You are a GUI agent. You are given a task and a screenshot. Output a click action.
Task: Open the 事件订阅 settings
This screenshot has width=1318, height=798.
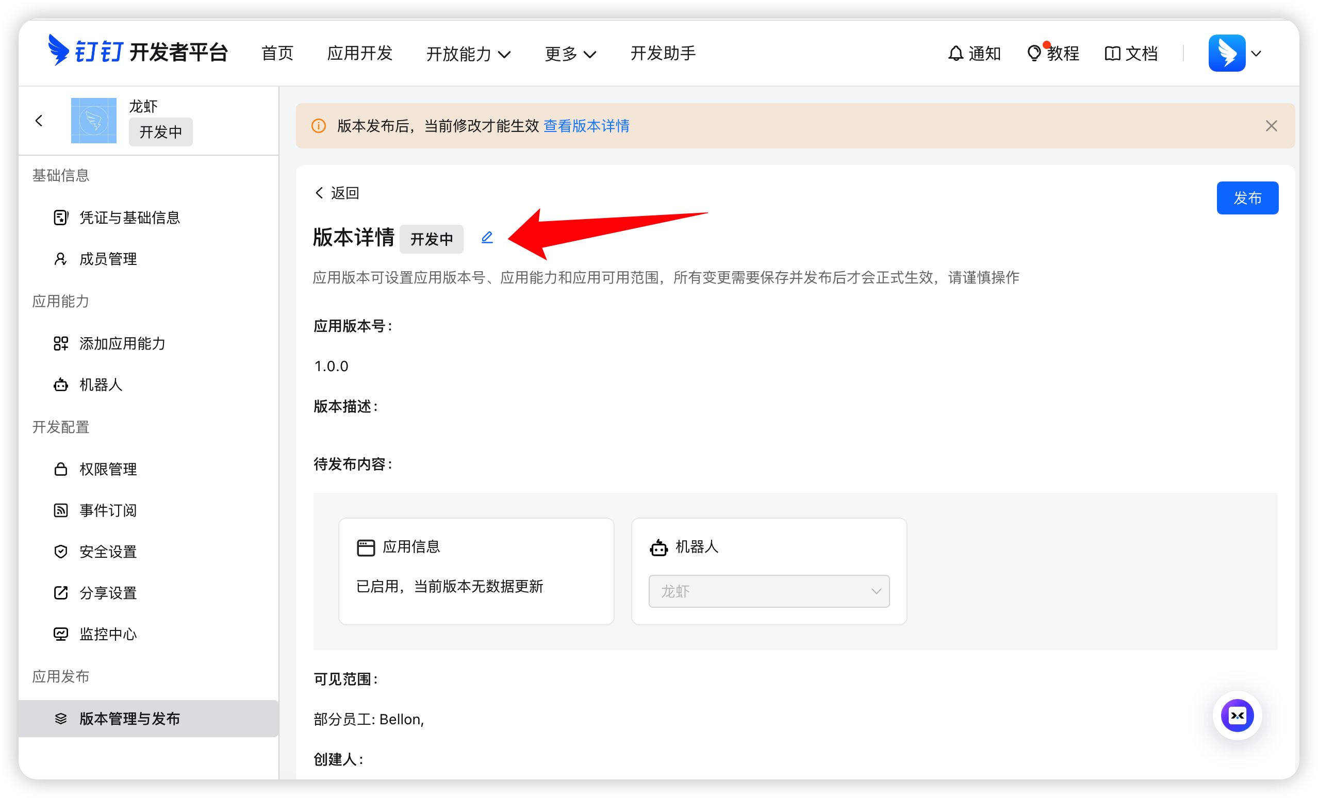[x=108, y=510]
